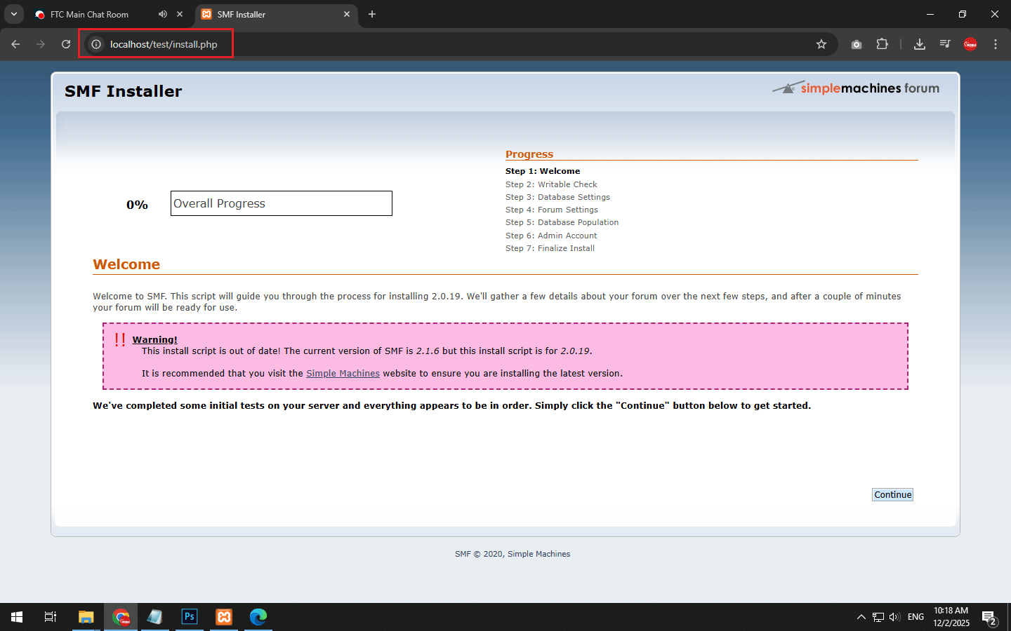Open a new browser tab
The height and width of the screenshot is (631, 1011).
pyautogui.click(x=372, y=14)
